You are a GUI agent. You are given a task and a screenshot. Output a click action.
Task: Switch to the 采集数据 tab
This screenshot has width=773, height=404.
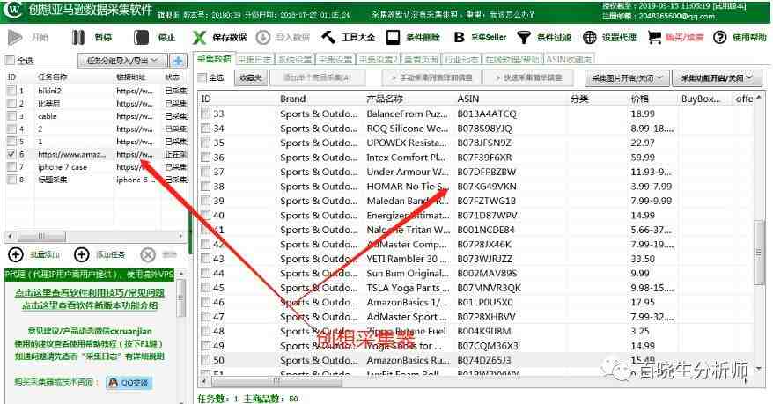point(214,59)
